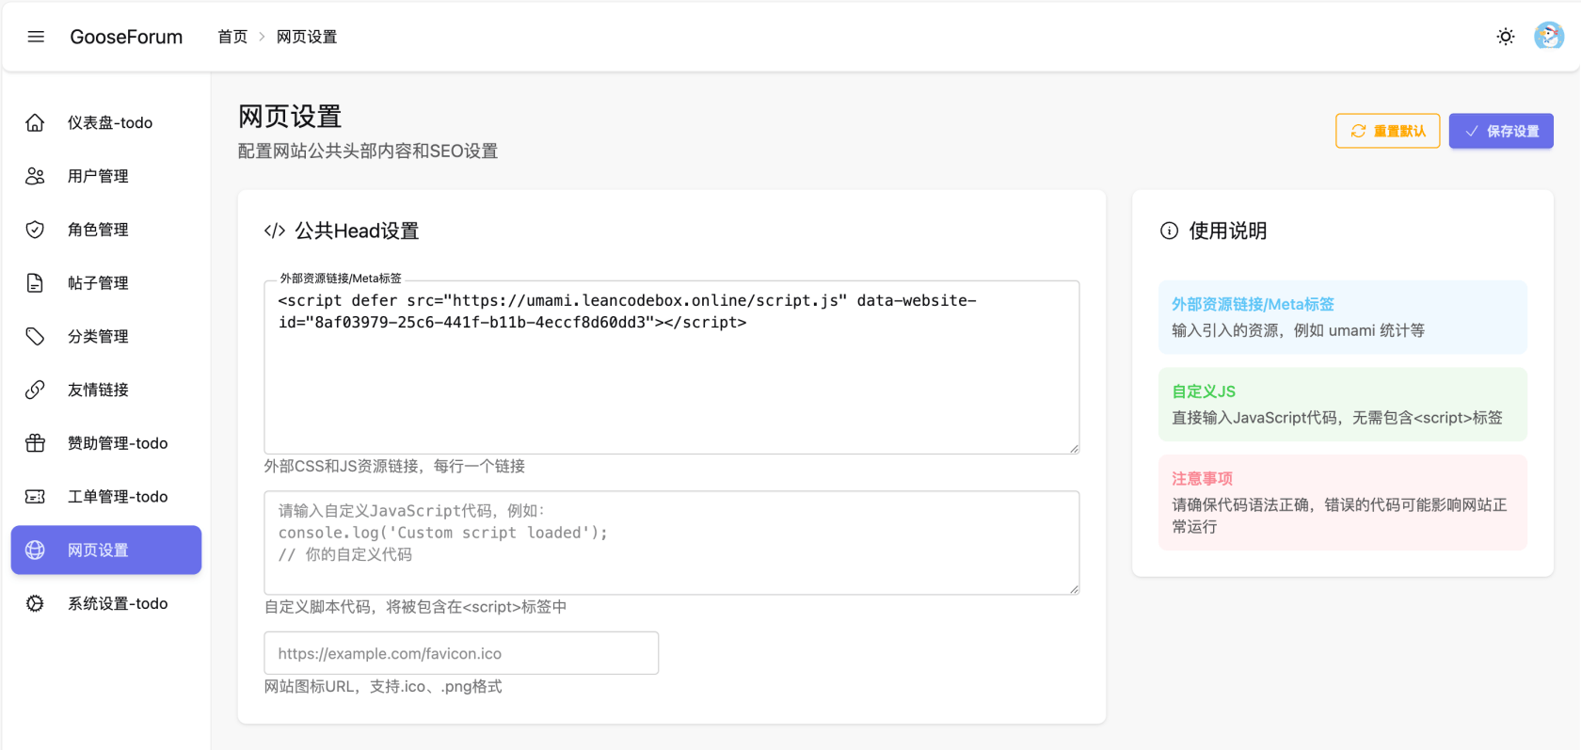Click the user management people icon
The width and height of the screenshot is (1581, 750).
(35, 176)
